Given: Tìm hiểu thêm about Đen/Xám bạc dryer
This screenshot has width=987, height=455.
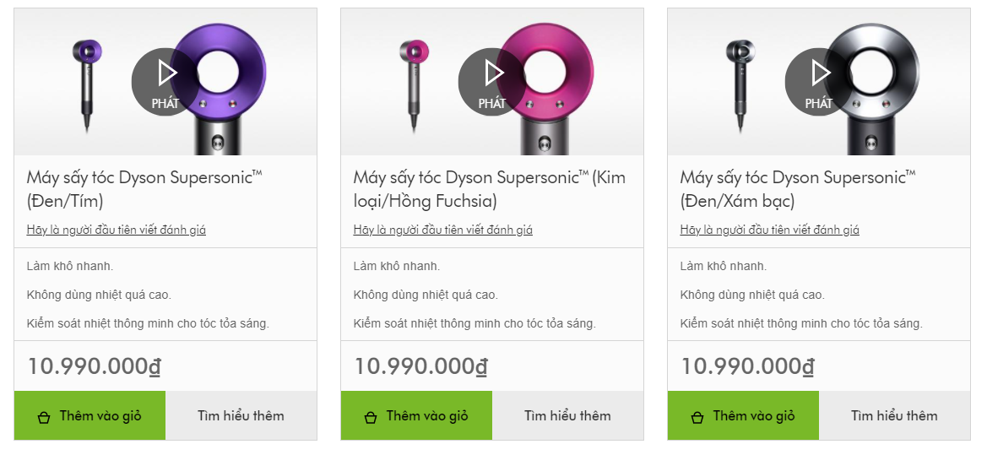Looking at the screenshot, I should (894, 415).
